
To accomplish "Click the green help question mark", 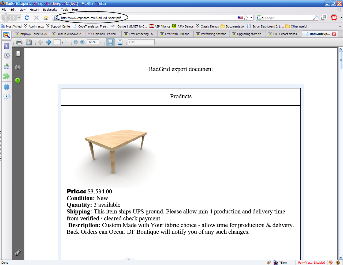I will [x=18, y=80].
